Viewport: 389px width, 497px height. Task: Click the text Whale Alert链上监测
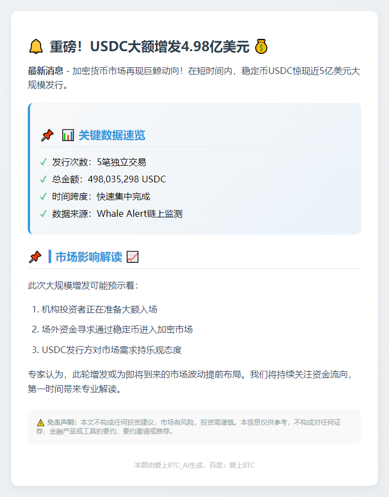139,213
